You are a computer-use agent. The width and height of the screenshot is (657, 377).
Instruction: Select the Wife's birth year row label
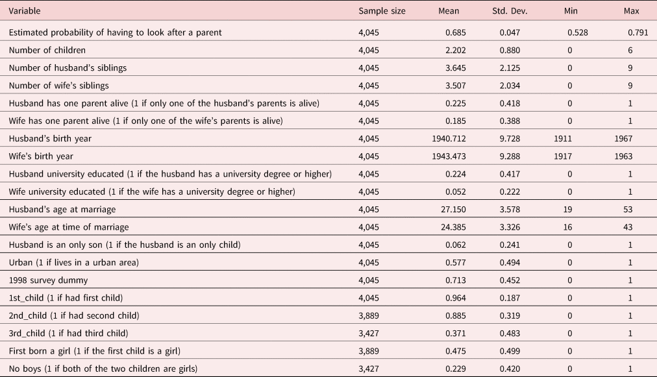pyautogui.click(x=41, y=156)
